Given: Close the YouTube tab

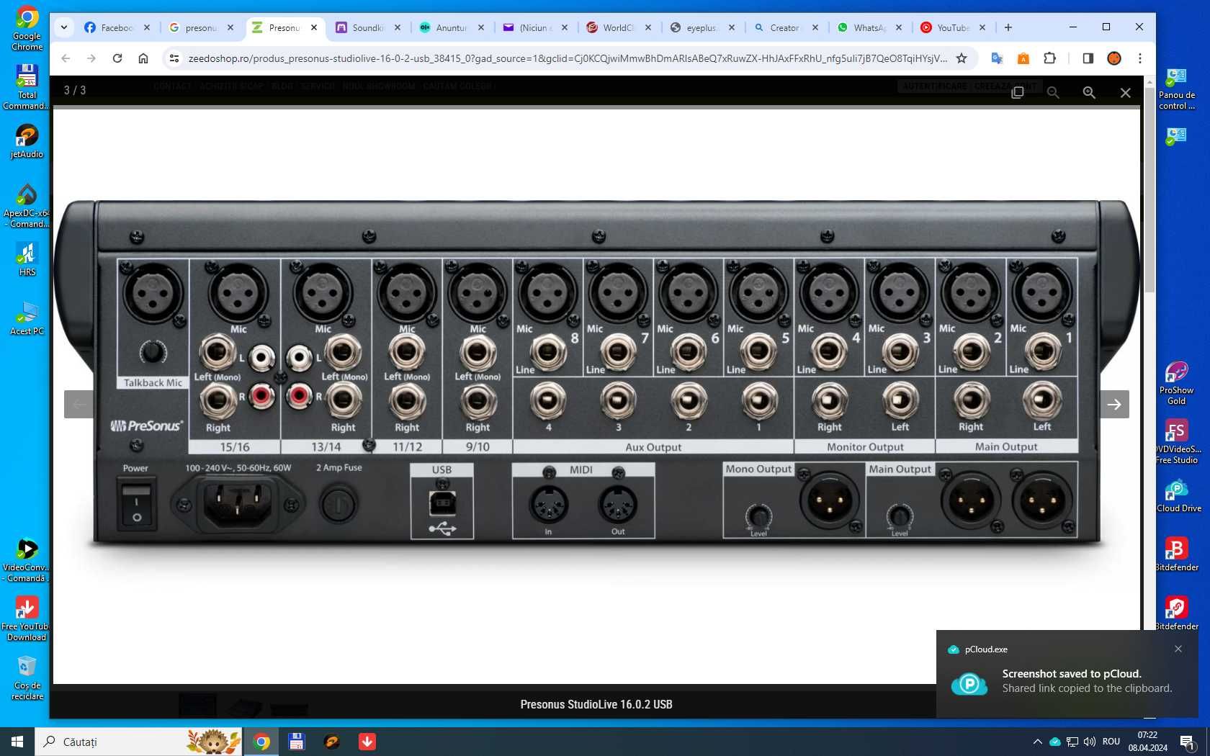Looking at the screenshot, I should pos(982,27).
